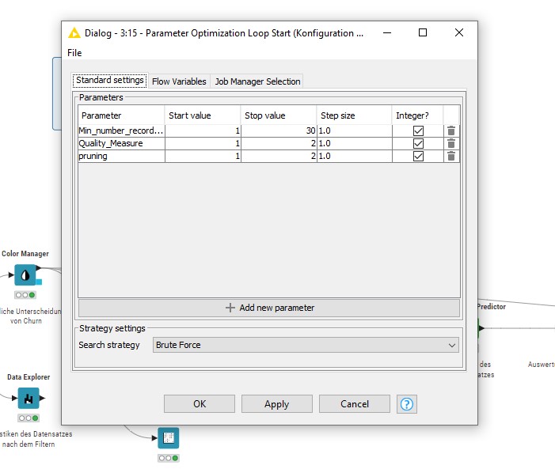This screenshot has width=555, height=469.
Task: Click Color Manager node status lights
Action: (x=25, y=295)
